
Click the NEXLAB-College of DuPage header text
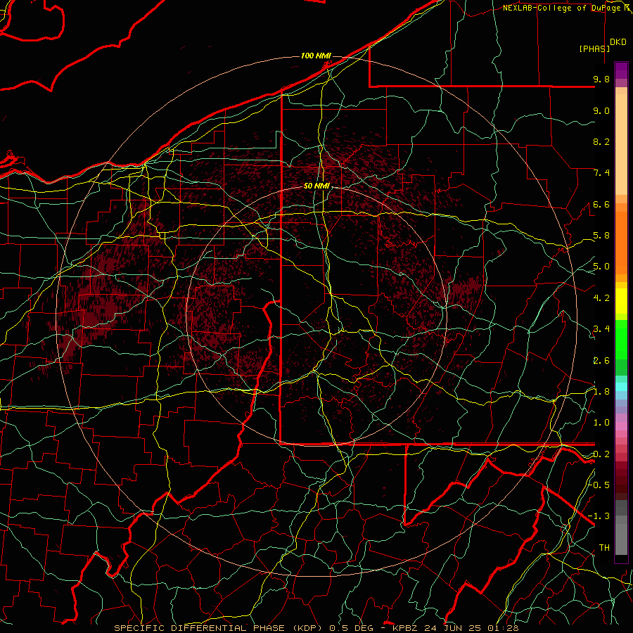563,8
